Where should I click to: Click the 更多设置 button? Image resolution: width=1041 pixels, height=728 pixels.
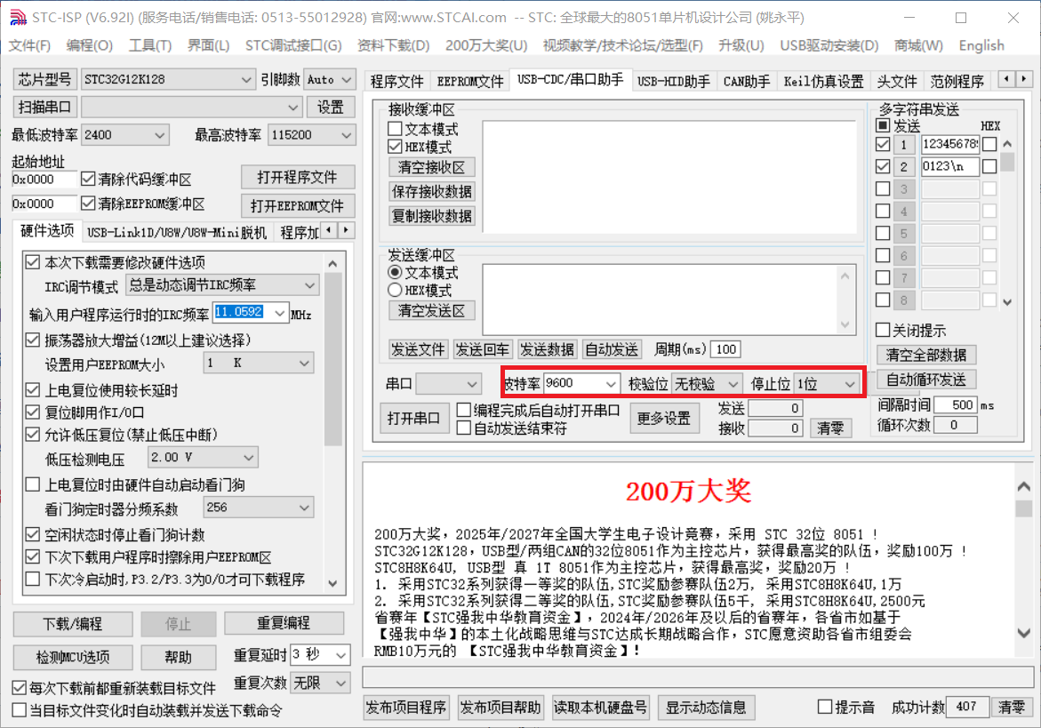point(664,418)
